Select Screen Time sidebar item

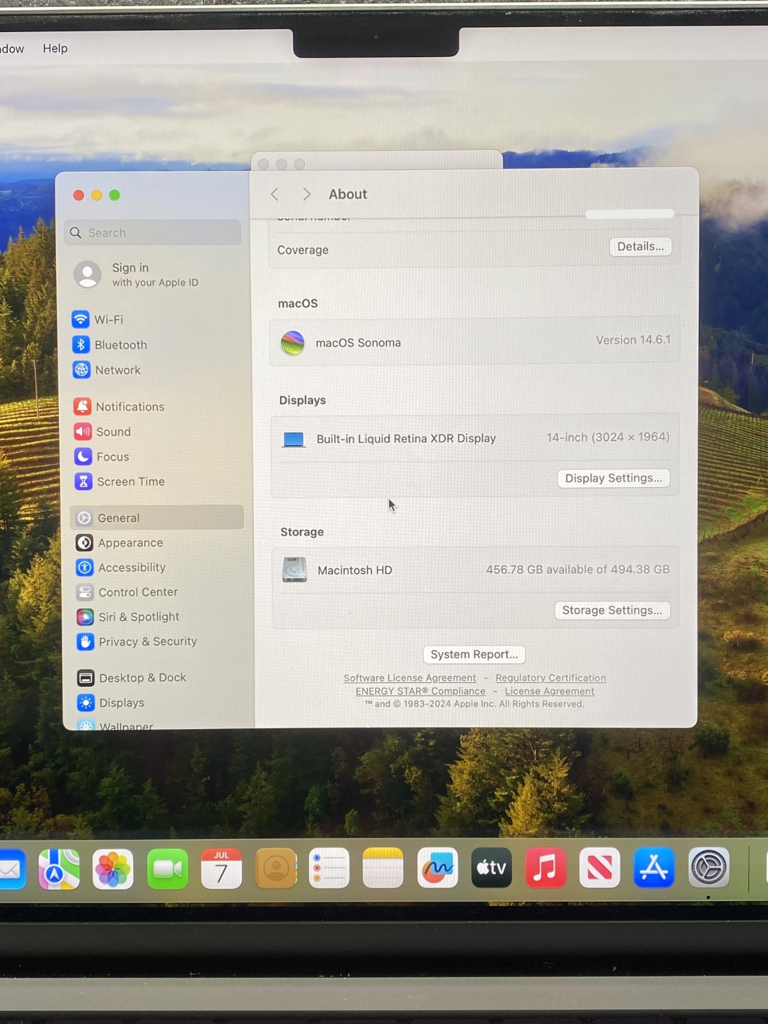coord(120,481)
